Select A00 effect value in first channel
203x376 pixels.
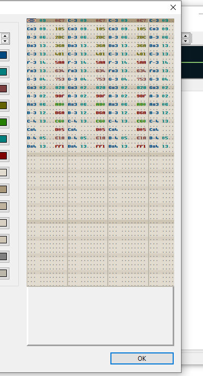click(x=60, y=104)
